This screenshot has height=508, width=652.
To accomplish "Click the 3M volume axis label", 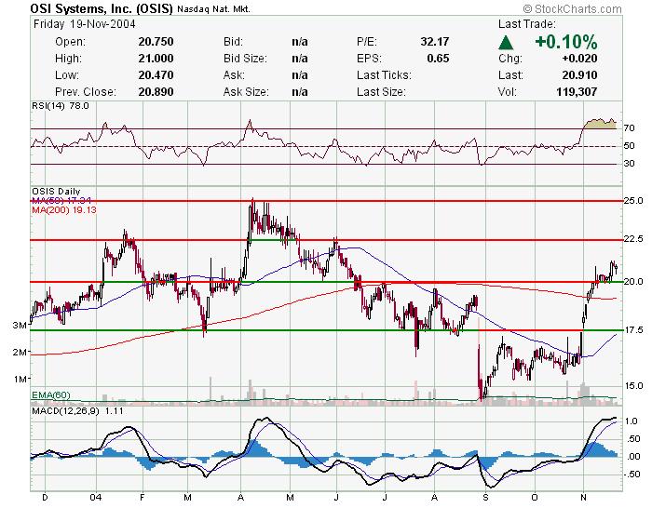I will point(20,326).
